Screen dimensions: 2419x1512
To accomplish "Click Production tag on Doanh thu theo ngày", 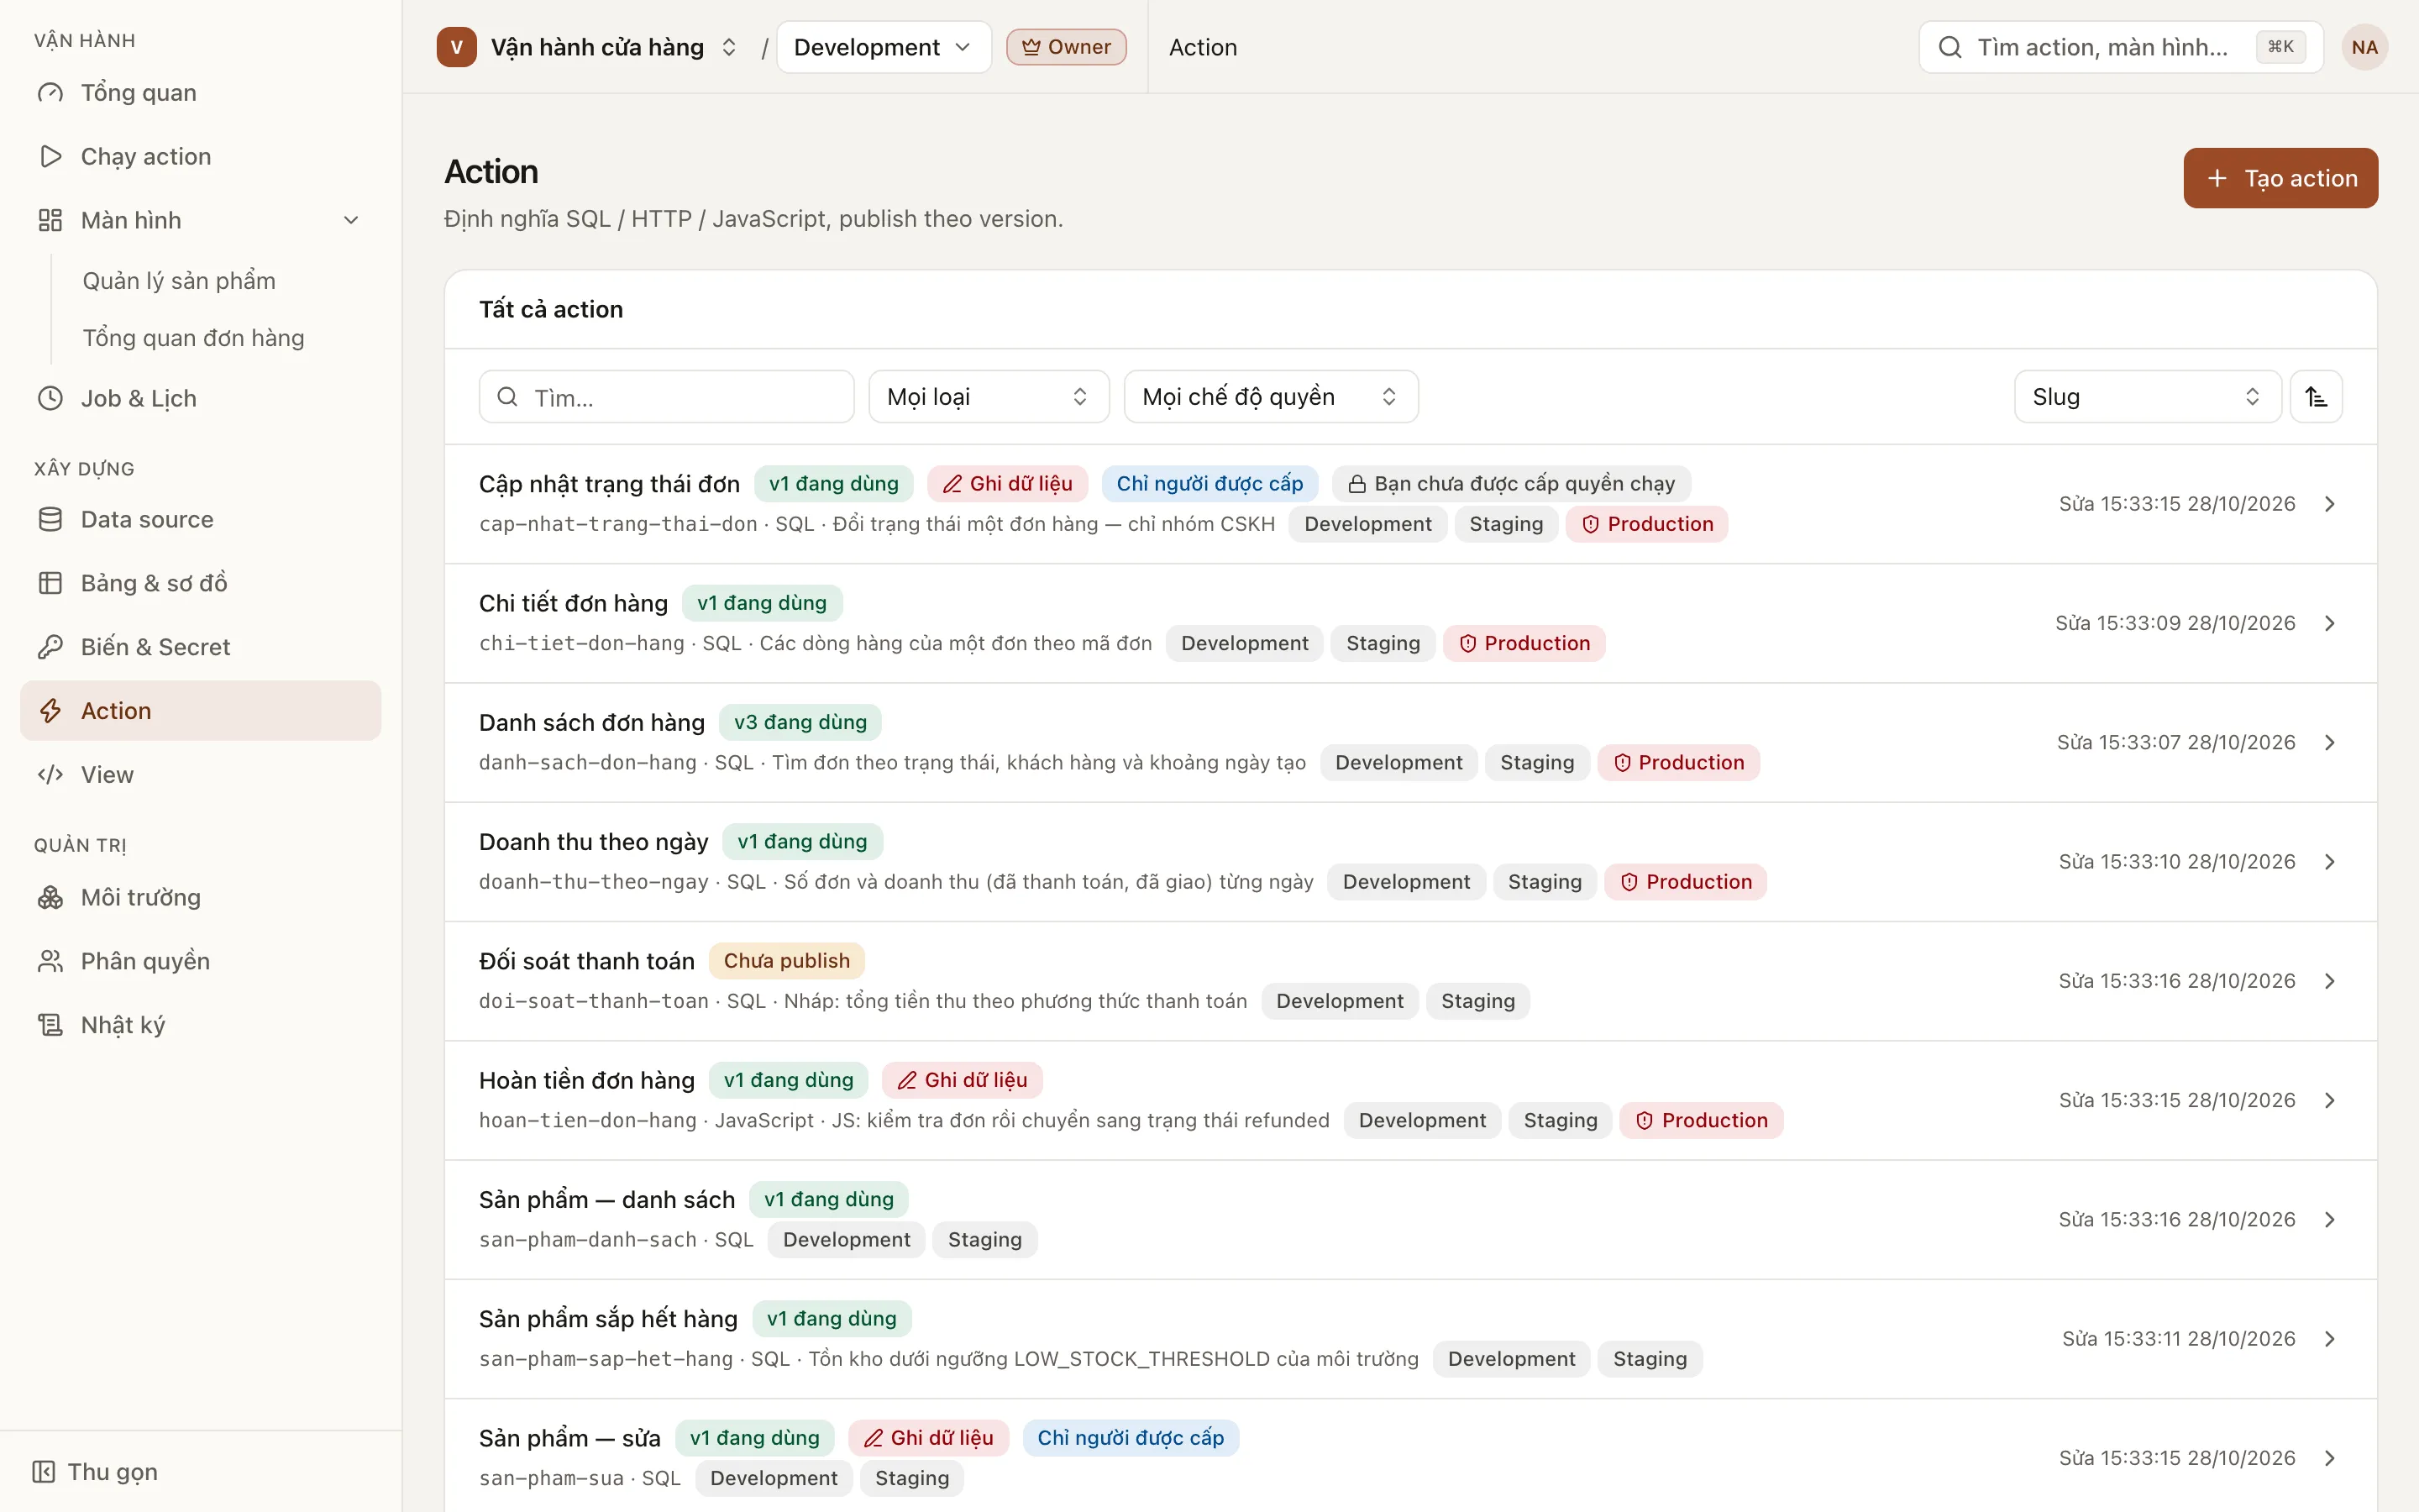I will 1687,882.
